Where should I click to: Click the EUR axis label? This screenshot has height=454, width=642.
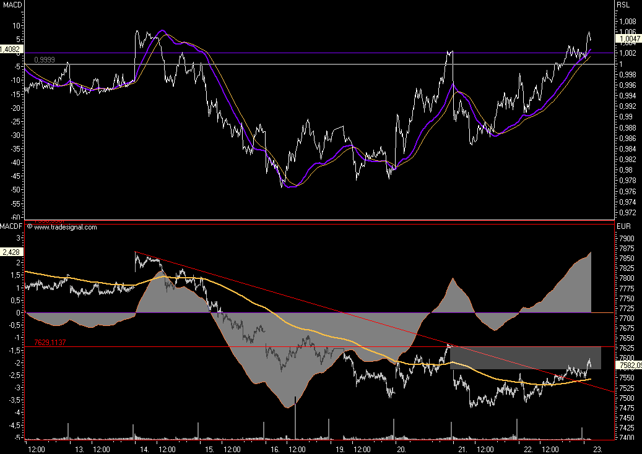tap(623, 226)
